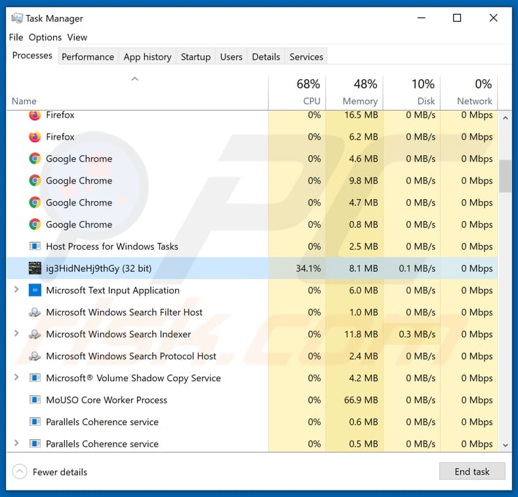Select Host Process for Windows Tasks row
This screenshot has height=497, width=518.
tap(252, 246)
